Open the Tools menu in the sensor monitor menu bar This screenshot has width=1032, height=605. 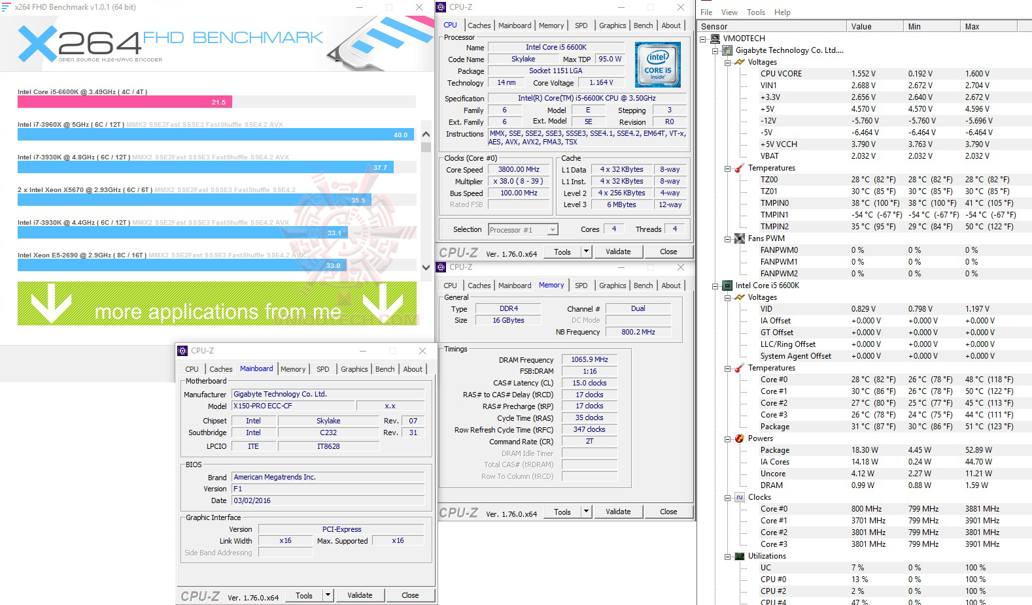[x=756, y=12]
